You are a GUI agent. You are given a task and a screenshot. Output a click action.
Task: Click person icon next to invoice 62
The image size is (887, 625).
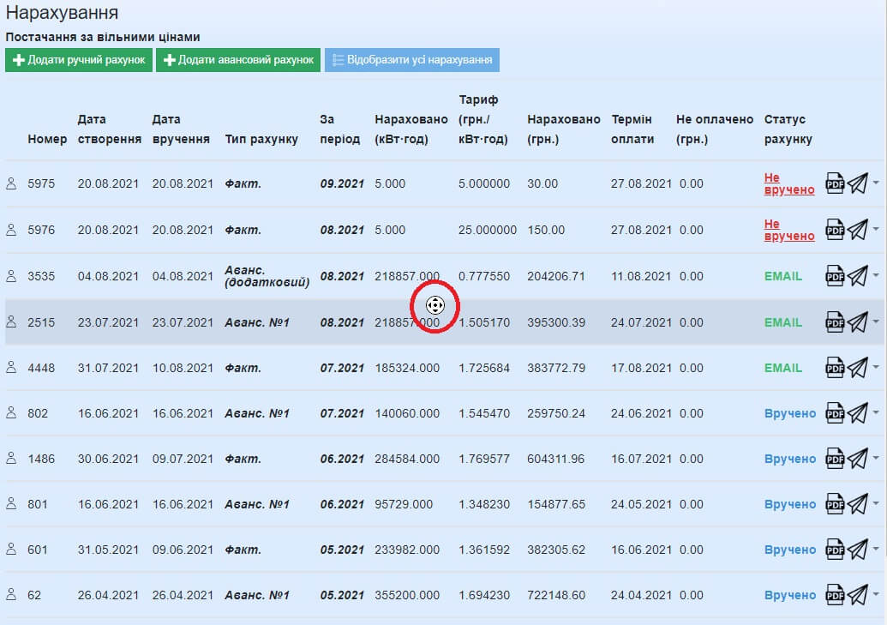point(12,595)
